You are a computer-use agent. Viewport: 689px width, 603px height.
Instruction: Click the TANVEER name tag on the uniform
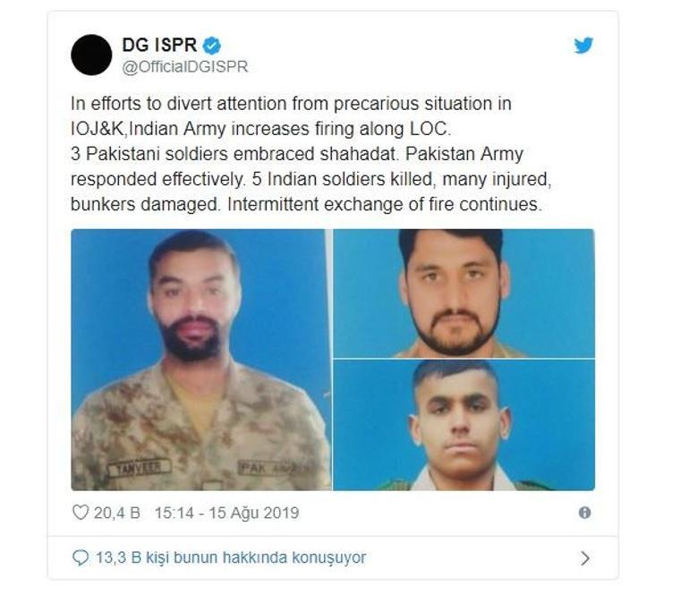coord(140,468)
